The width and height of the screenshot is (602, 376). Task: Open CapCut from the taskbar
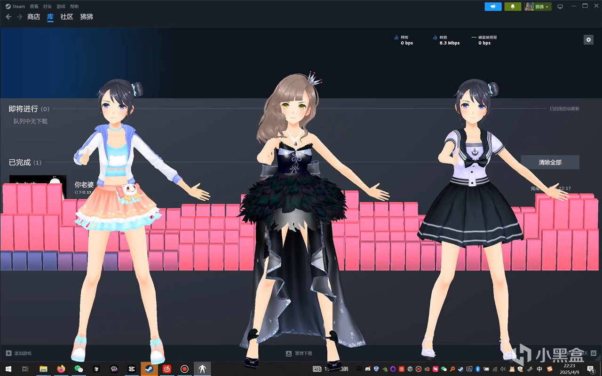[131, 369]
